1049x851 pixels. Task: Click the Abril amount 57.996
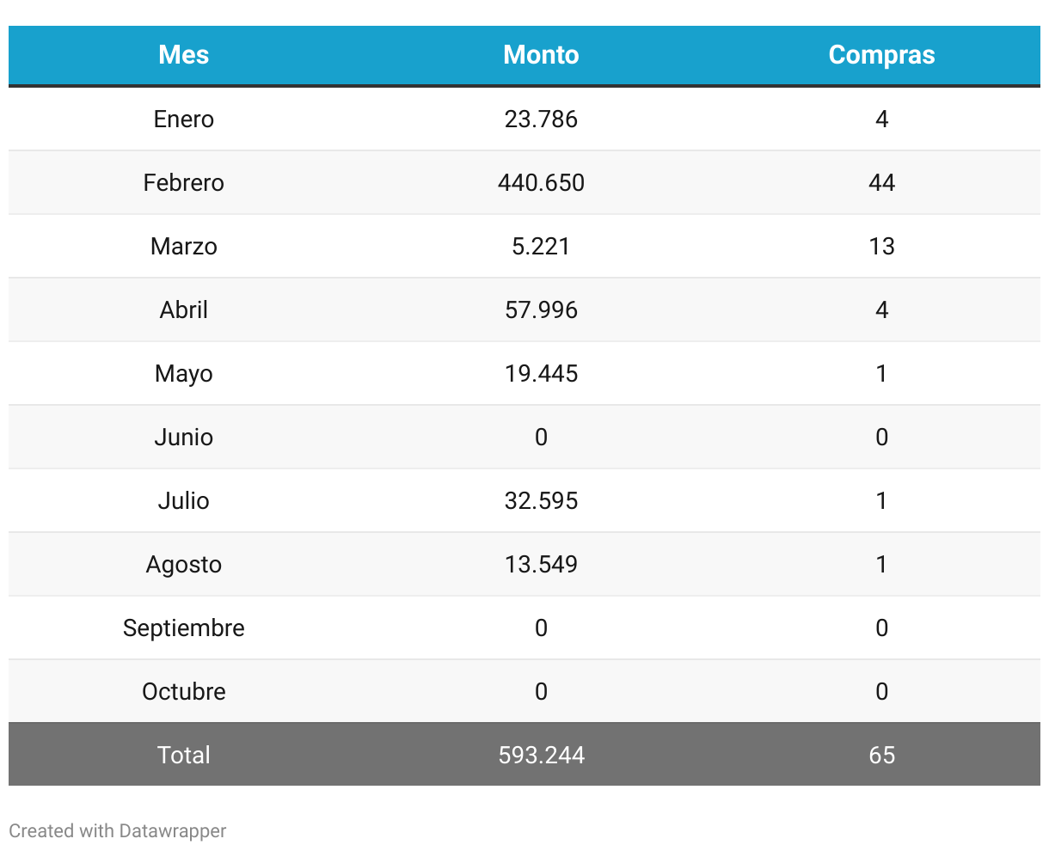[x=541, y=309]
